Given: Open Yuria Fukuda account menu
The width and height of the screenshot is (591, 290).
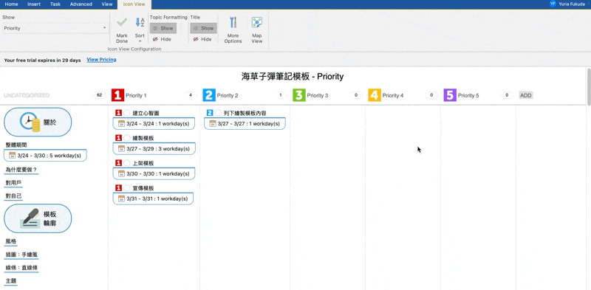Looking at the screenshot, I should click(569, 4).
